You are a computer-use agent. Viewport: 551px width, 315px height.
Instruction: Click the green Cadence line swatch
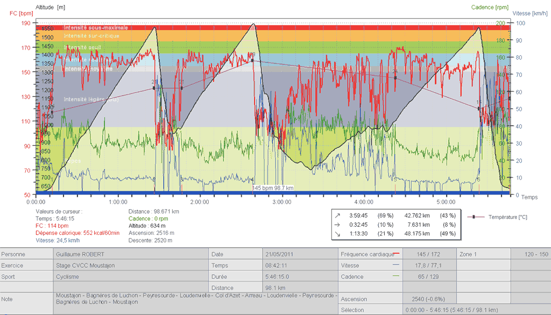(396, 276)
